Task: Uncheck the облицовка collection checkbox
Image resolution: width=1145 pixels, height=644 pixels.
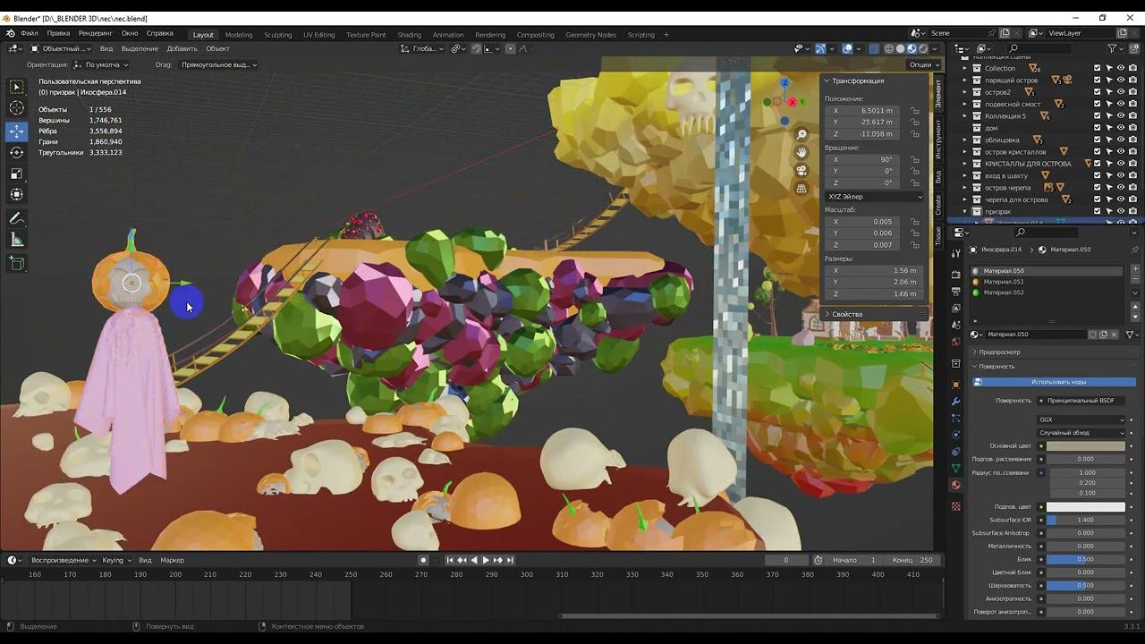Action: pyautogui.click(x=1098, y=140)
